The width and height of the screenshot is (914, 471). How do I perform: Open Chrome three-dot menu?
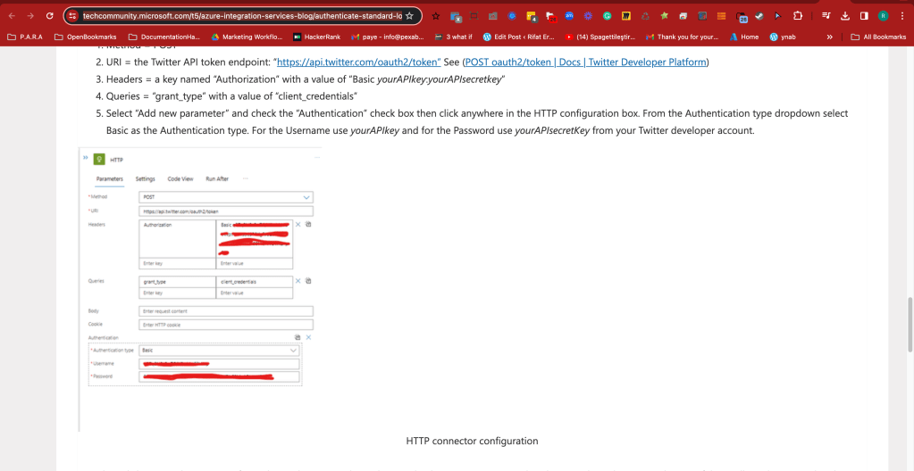tap(902, 16)
